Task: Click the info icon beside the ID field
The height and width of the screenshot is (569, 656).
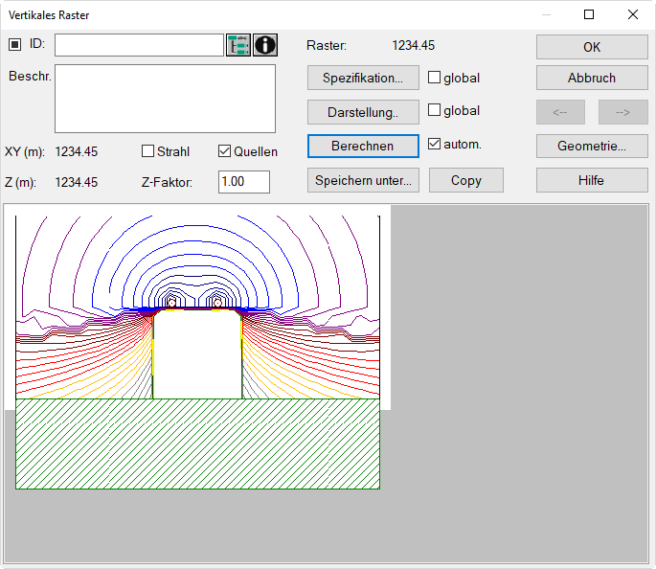Action: tap(265, 45)
